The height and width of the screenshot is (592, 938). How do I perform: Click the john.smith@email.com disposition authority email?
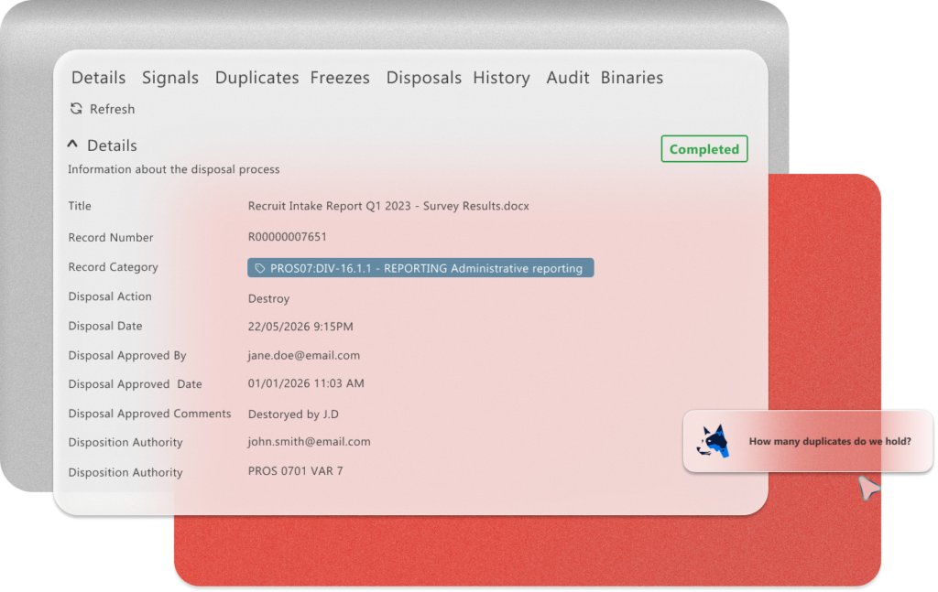(x=309, y=441)
